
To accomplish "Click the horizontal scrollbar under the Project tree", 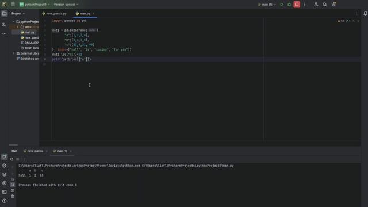I will pos(13,145).
